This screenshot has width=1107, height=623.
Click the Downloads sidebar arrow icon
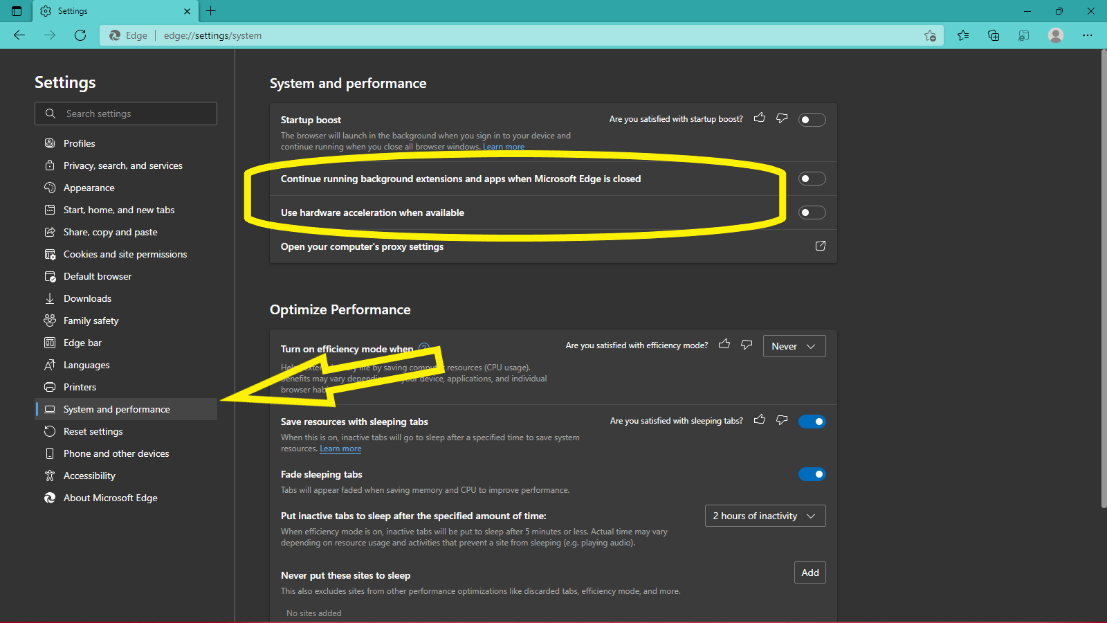pyautogui.click(x=50, y=298)
